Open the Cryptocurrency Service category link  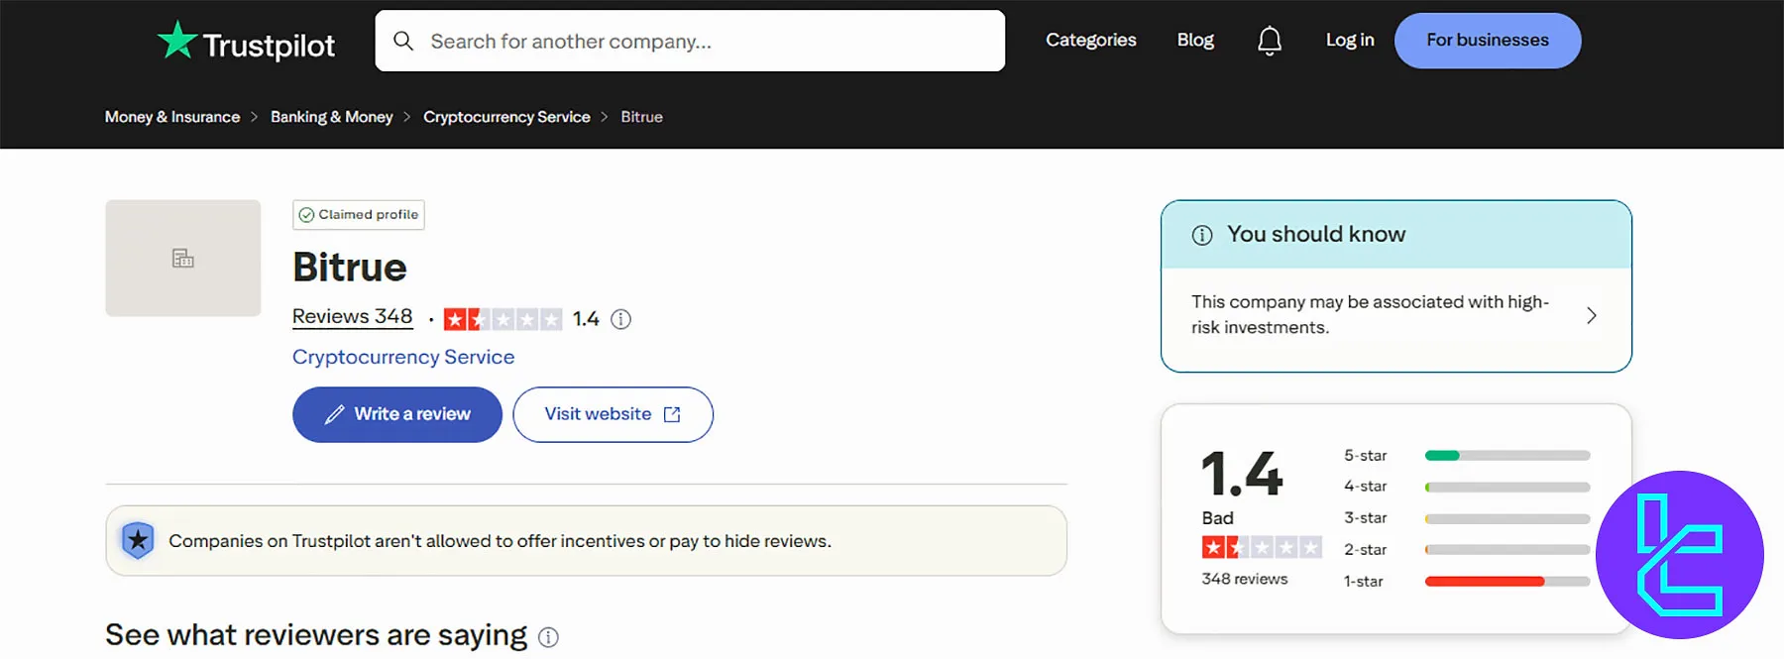pyautogui.click(x=403, y=357)
